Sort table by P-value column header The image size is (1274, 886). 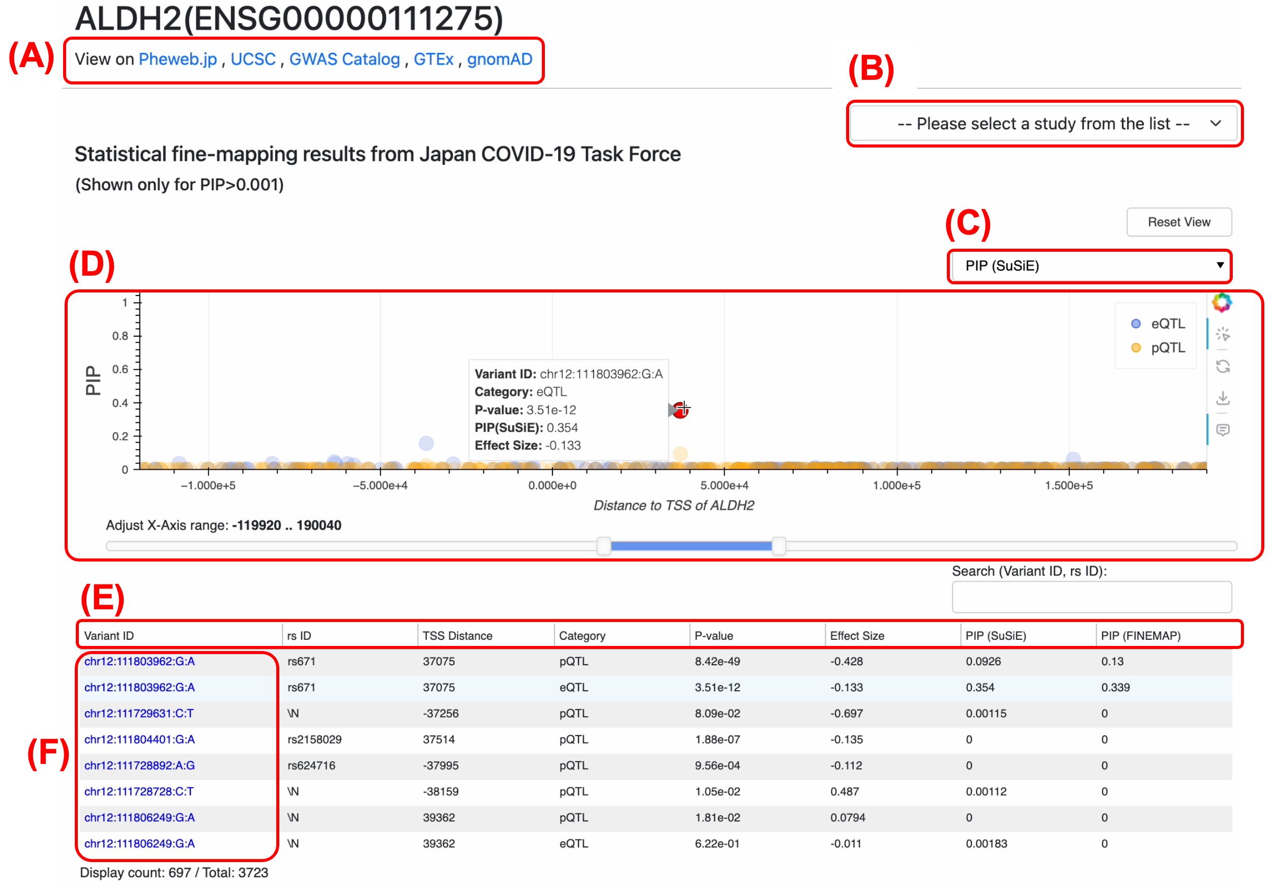(x=714, y=636)
